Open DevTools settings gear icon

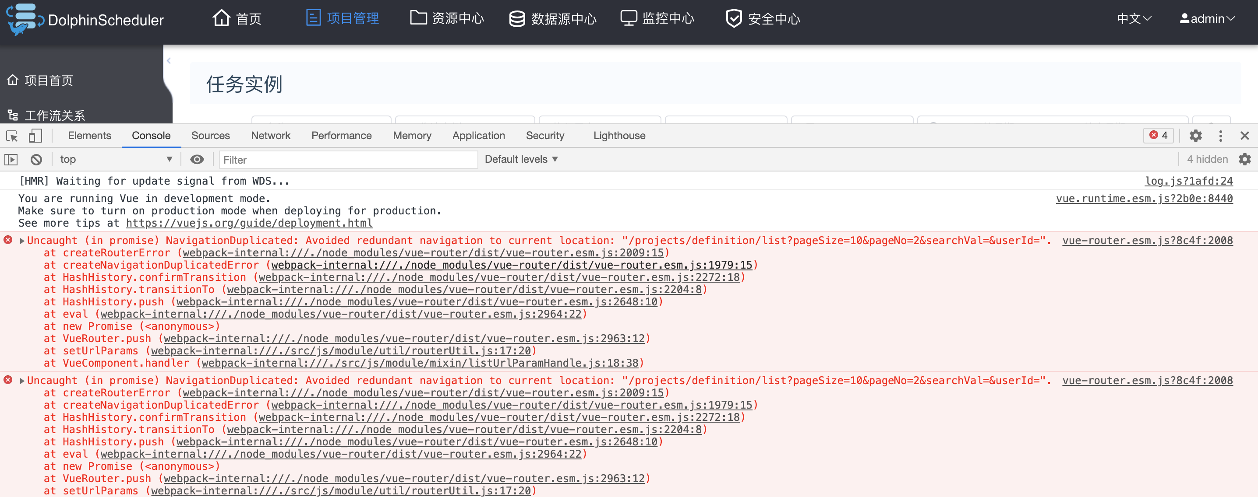click(x=1195, y=136)
